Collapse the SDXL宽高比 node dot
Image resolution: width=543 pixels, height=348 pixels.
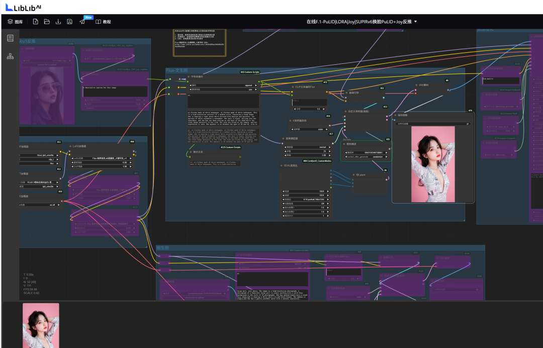[281, 165]
